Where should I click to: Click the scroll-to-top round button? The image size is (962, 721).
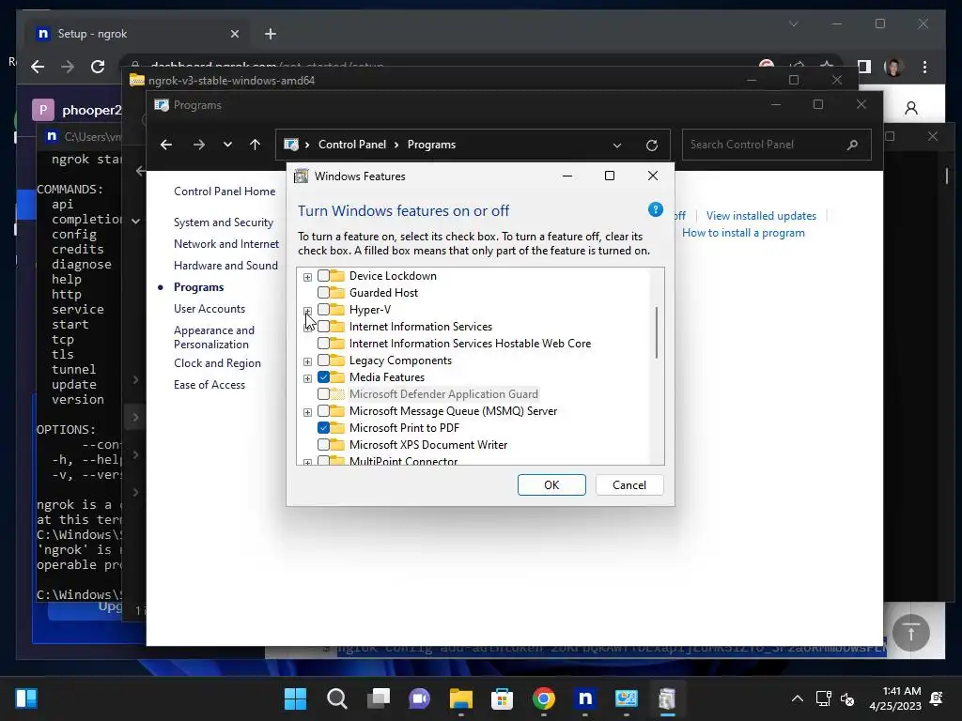pyautogui.click(x=911, y=632)
